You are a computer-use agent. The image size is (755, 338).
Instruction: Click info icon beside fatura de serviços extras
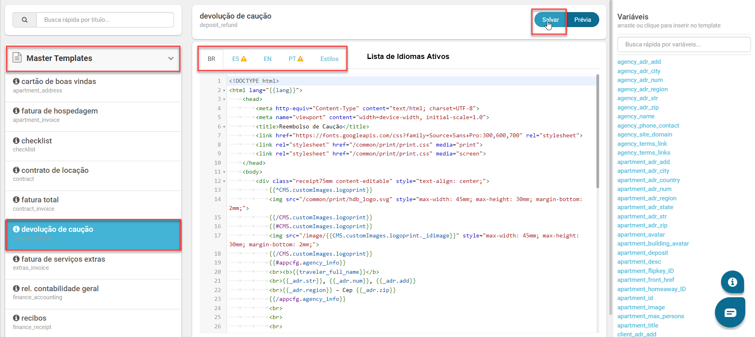click(16, 259)
